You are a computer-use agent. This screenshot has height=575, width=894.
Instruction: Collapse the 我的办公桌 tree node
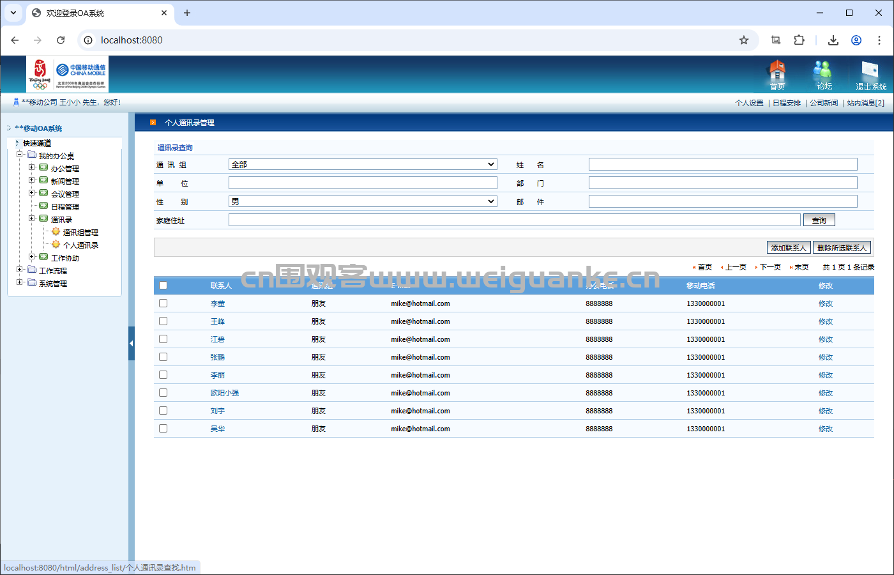20,155
